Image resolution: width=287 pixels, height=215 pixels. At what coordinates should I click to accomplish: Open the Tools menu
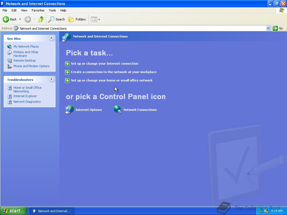click(x=52, y=10)
